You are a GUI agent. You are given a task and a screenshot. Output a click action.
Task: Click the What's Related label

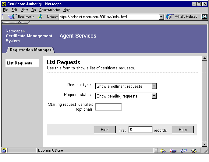pyautogui.click(x=186, y=17)
